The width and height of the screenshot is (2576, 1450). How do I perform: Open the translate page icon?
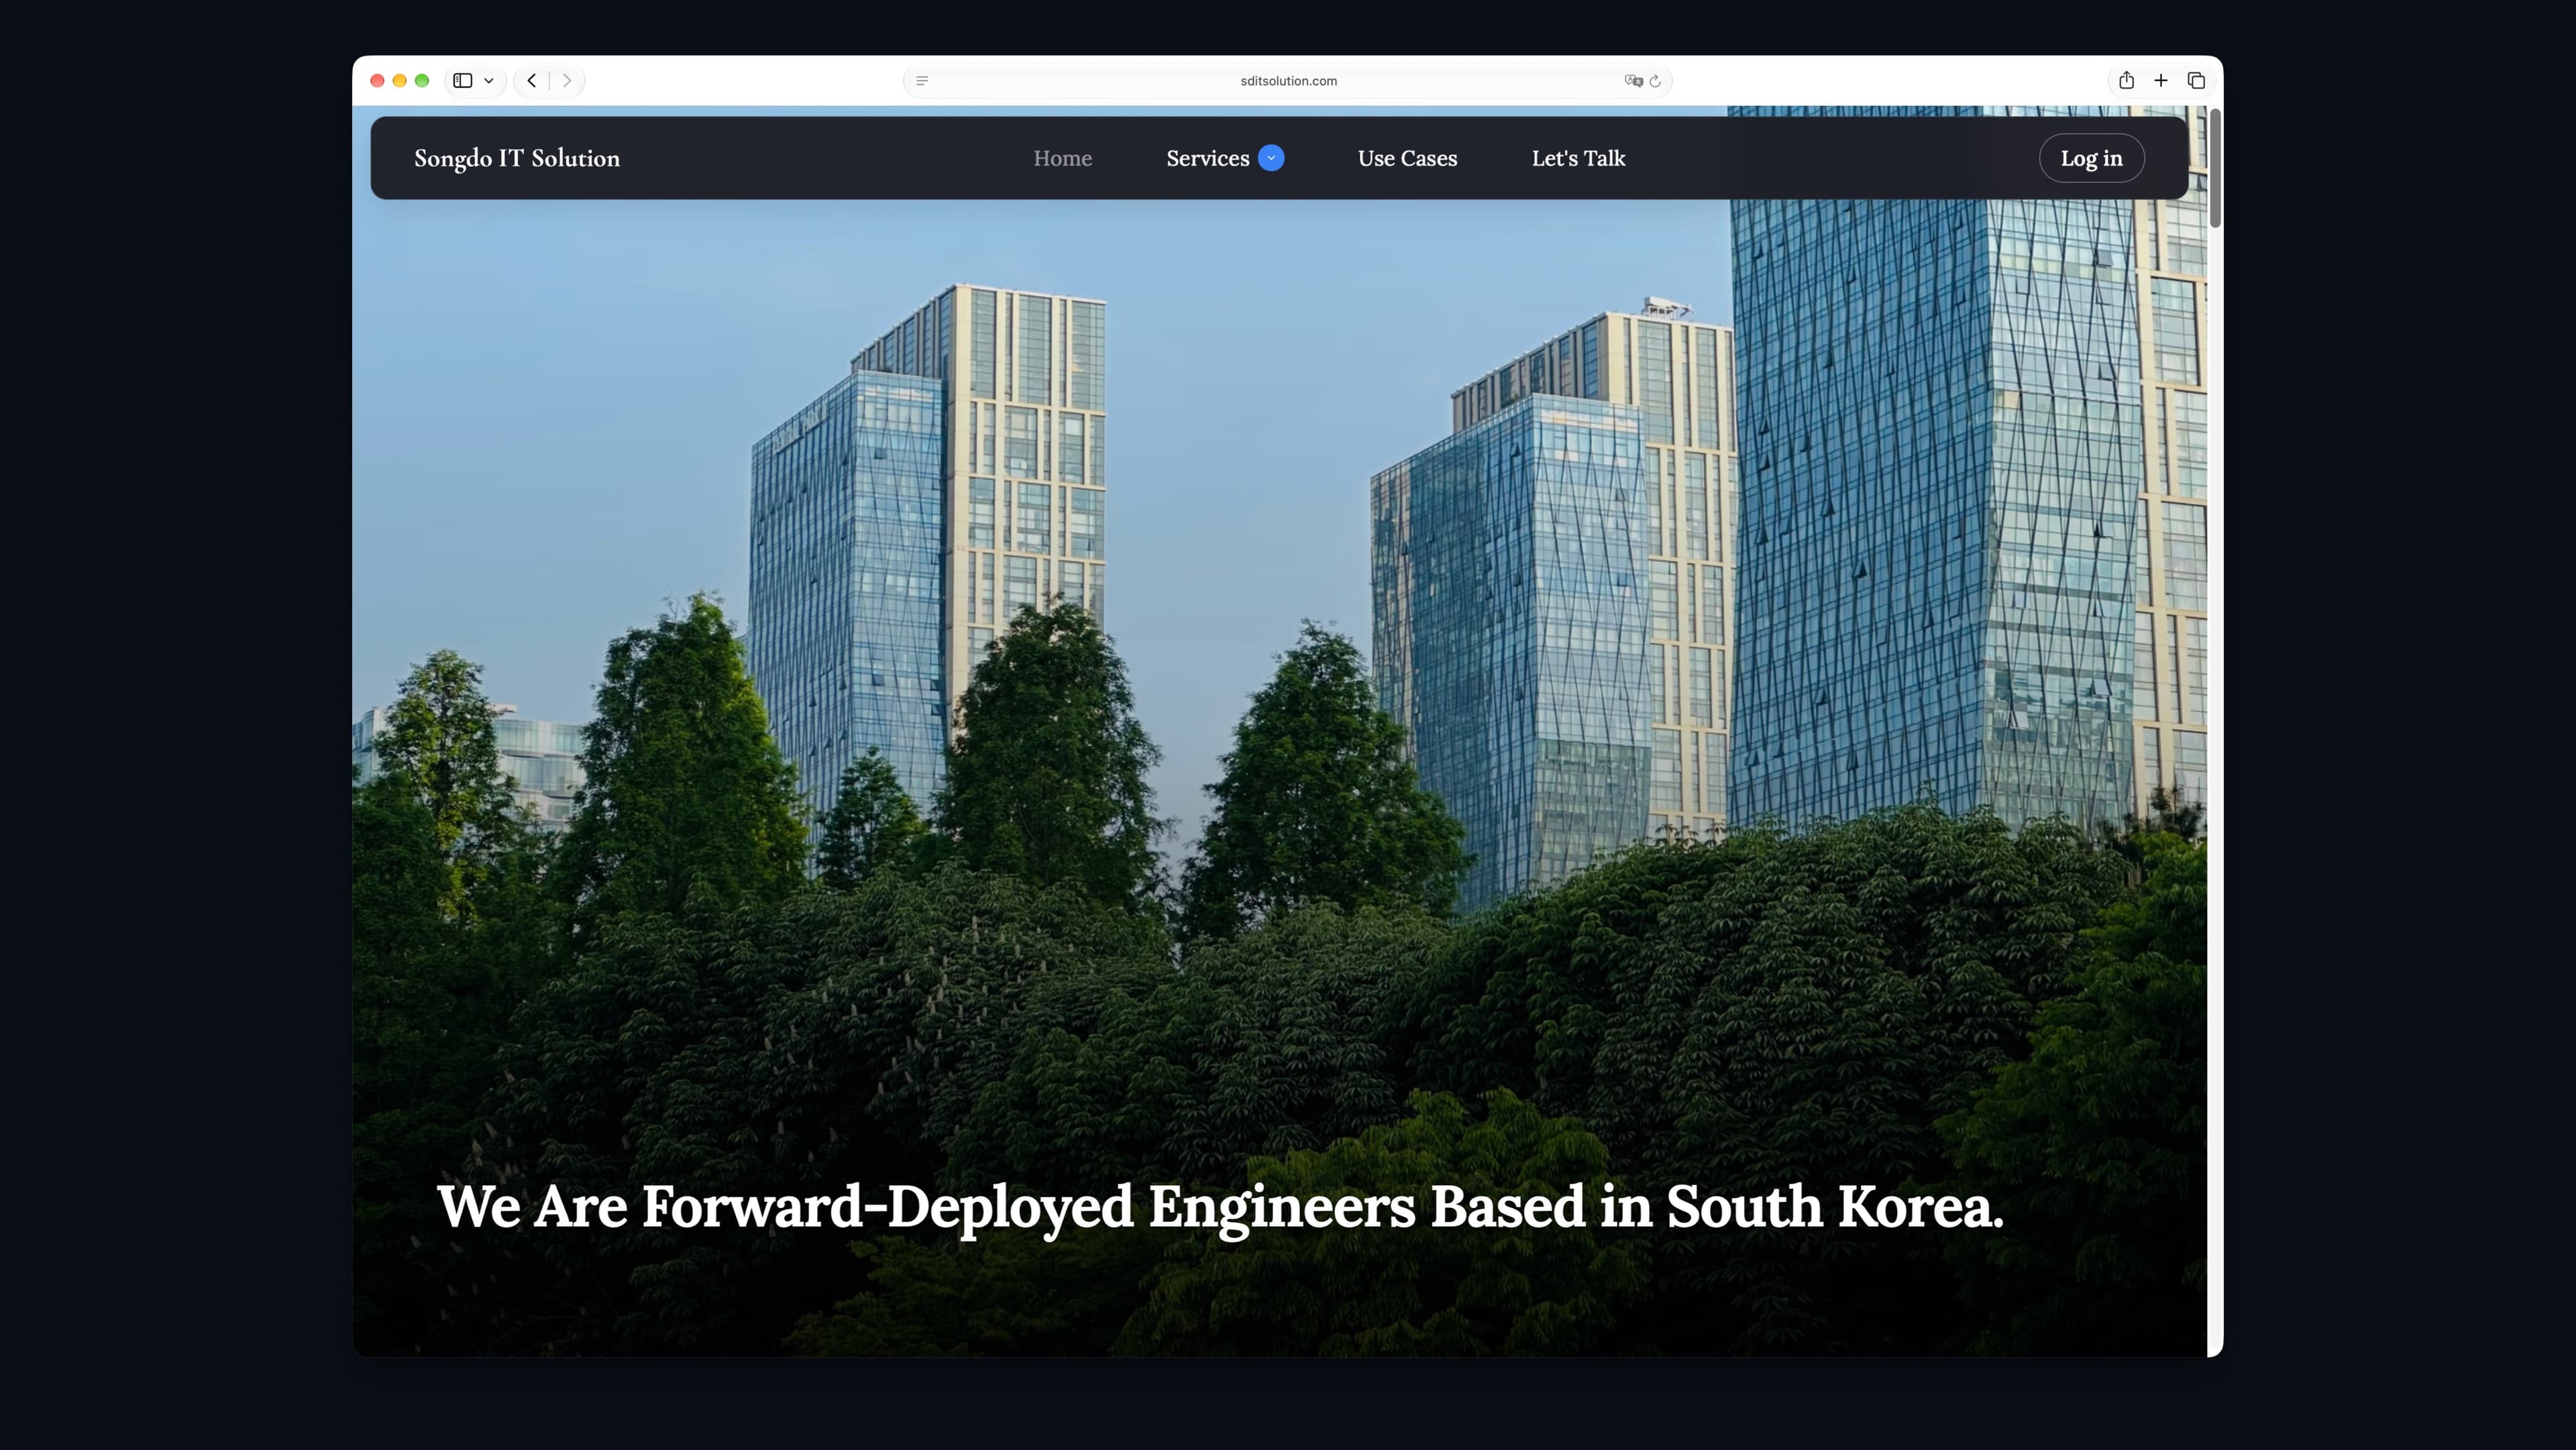pyautogui.click(x=1633, y=81)
